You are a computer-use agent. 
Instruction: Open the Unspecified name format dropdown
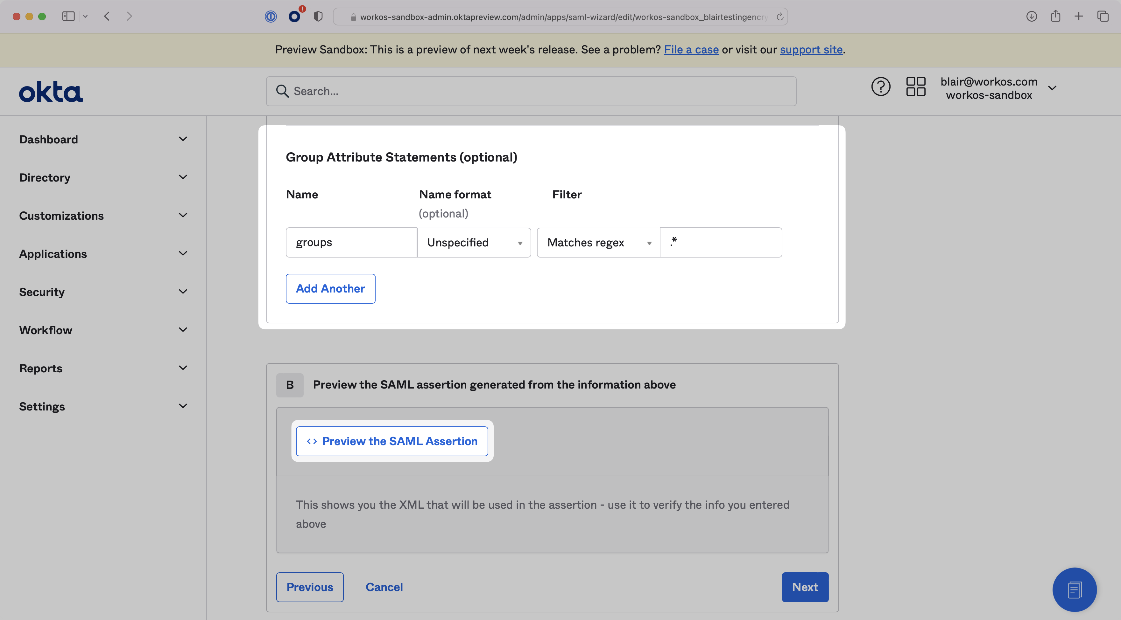(474, 243)
